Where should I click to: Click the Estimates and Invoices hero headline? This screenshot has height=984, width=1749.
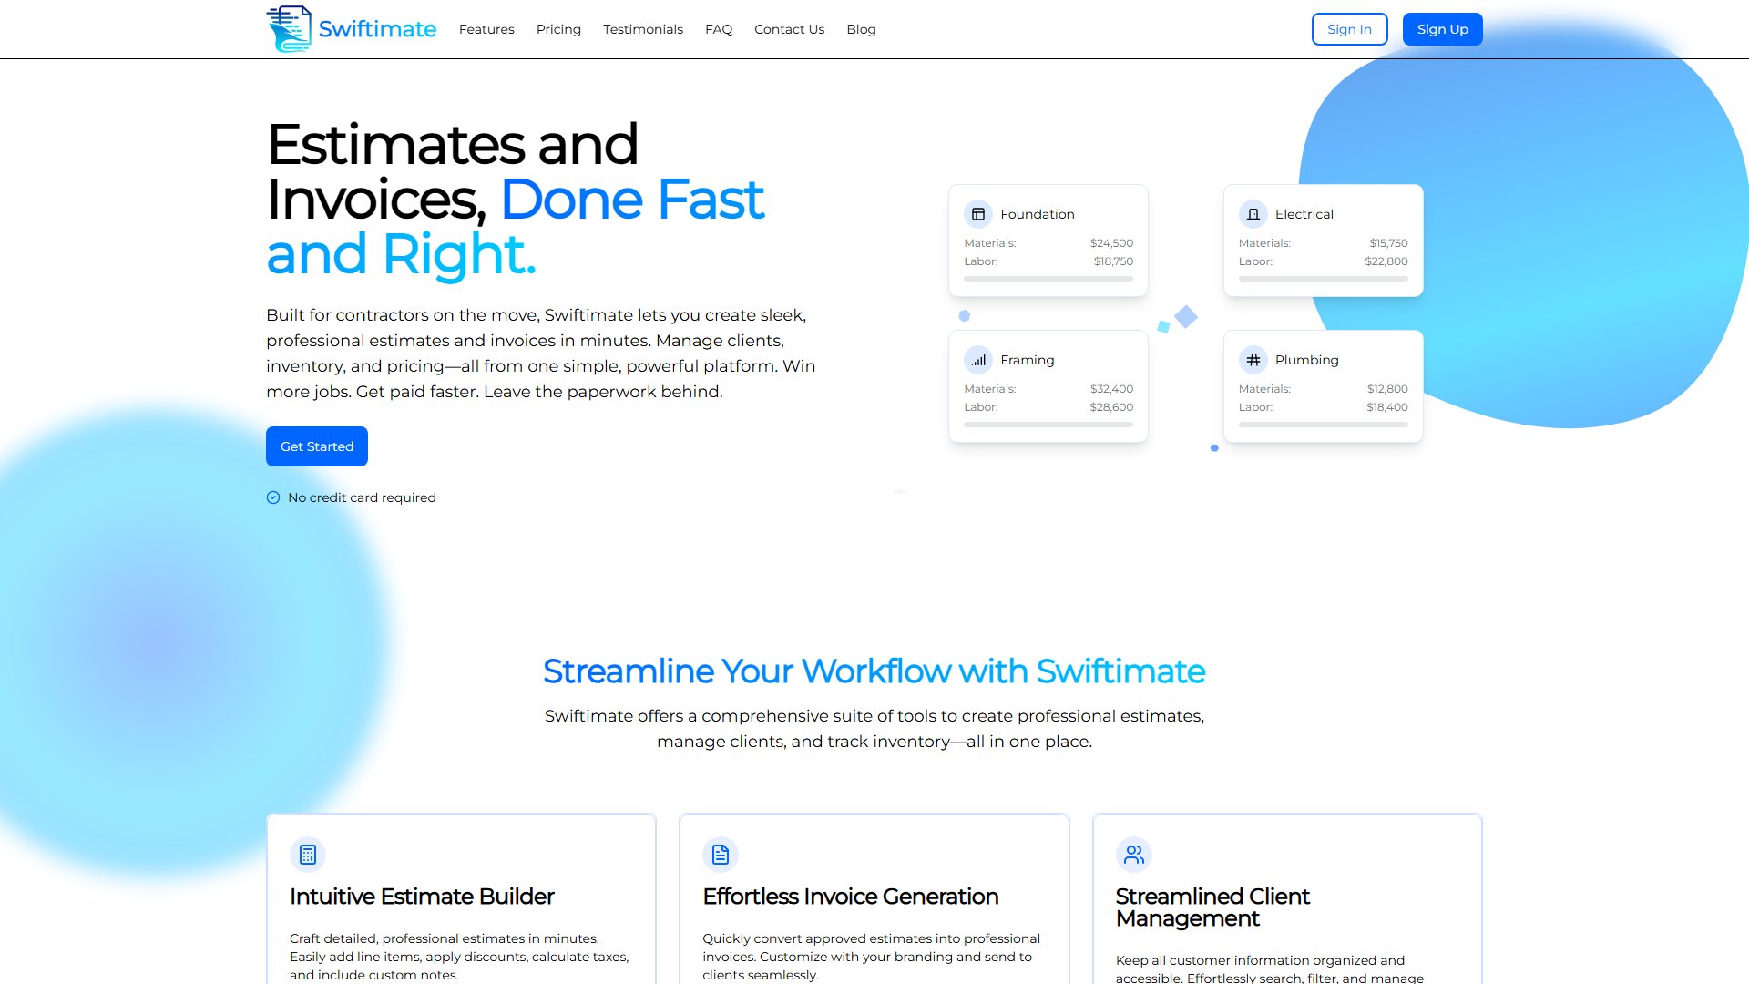click(516, 199)
